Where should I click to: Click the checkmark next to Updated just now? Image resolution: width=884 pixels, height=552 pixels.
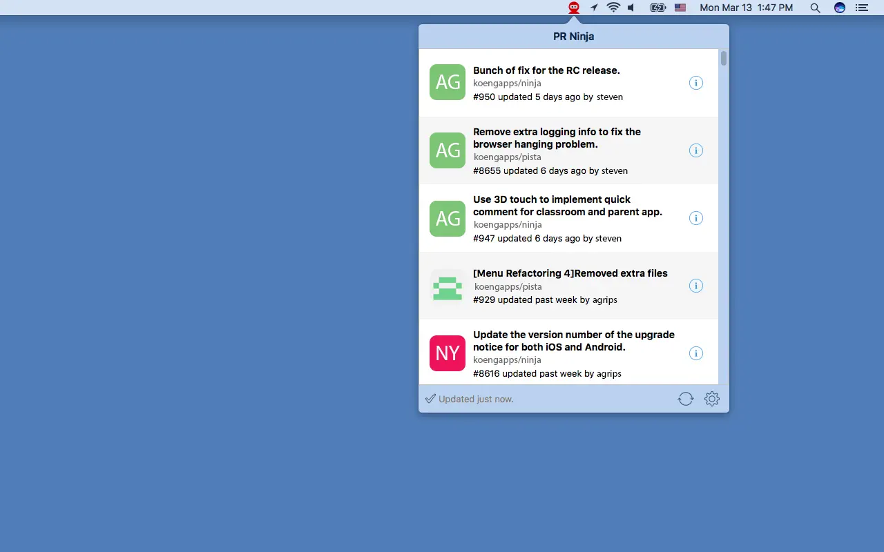[x=430, y=398]
